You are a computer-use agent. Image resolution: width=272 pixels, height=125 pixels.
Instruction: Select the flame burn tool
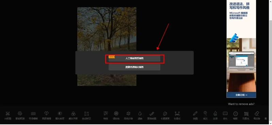pyautogui.click(x=215, y=115)
